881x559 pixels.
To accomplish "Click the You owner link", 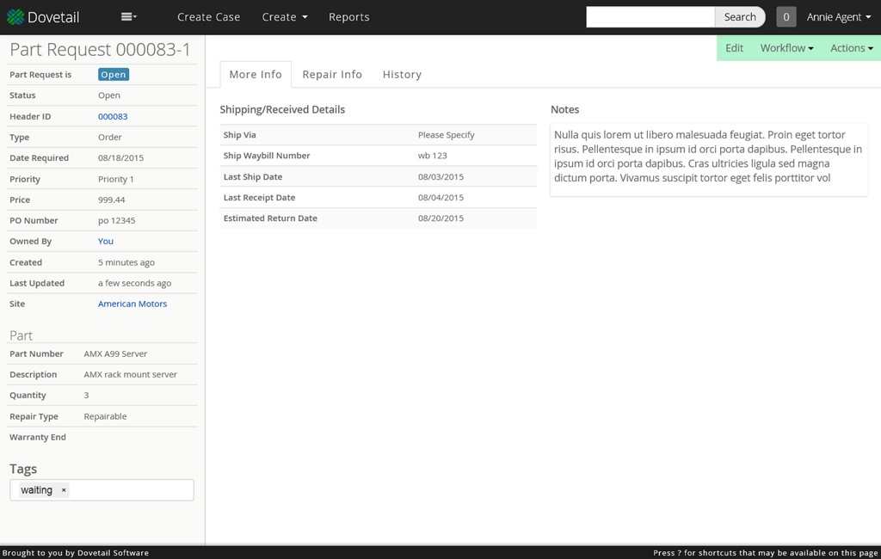I will click(106, 241).
